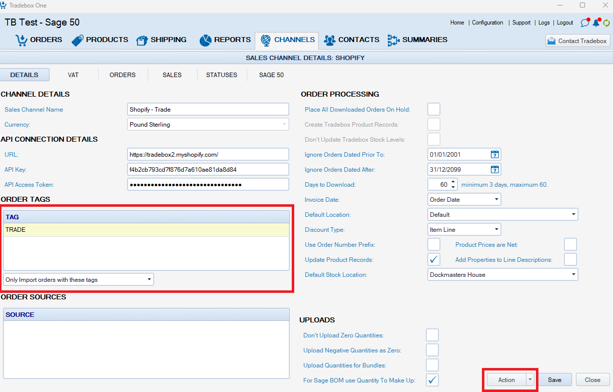The image size is (613, 392).
Task: Open calendar for Ignore Orders Dated Prior To
Action: [x=494, y=154]
